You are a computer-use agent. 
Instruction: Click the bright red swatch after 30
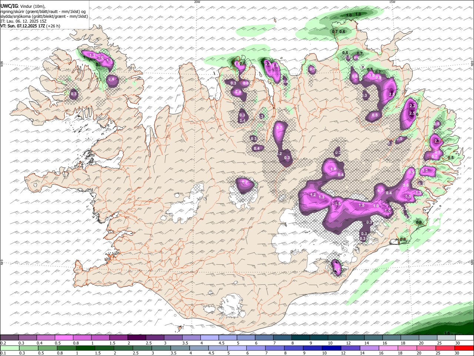click(464, 348)
